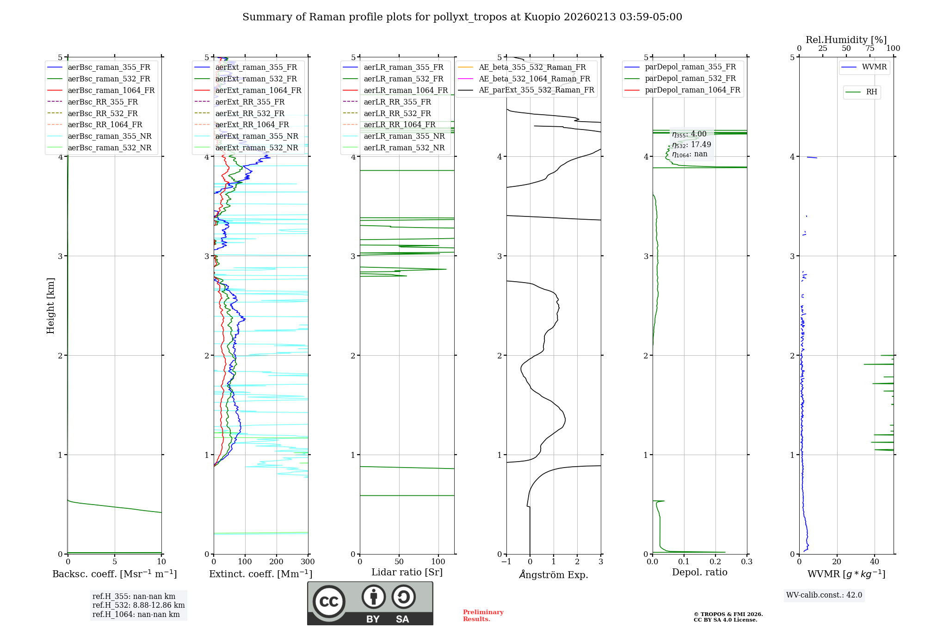Select the AE_parExt_355_532_Raman_FR legend item
925x629 pixels.
coord(536,90)
